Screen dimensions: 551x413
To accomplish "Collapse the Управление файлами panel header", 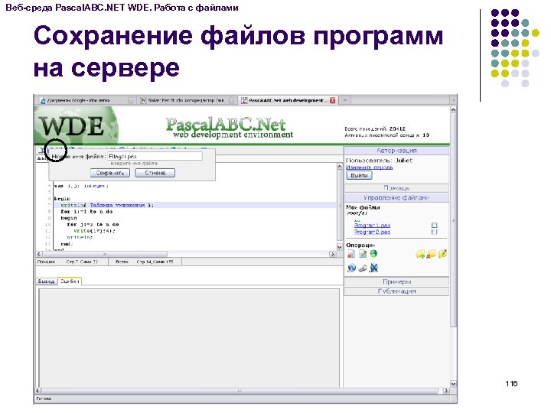I will click(x=396, y=198).
